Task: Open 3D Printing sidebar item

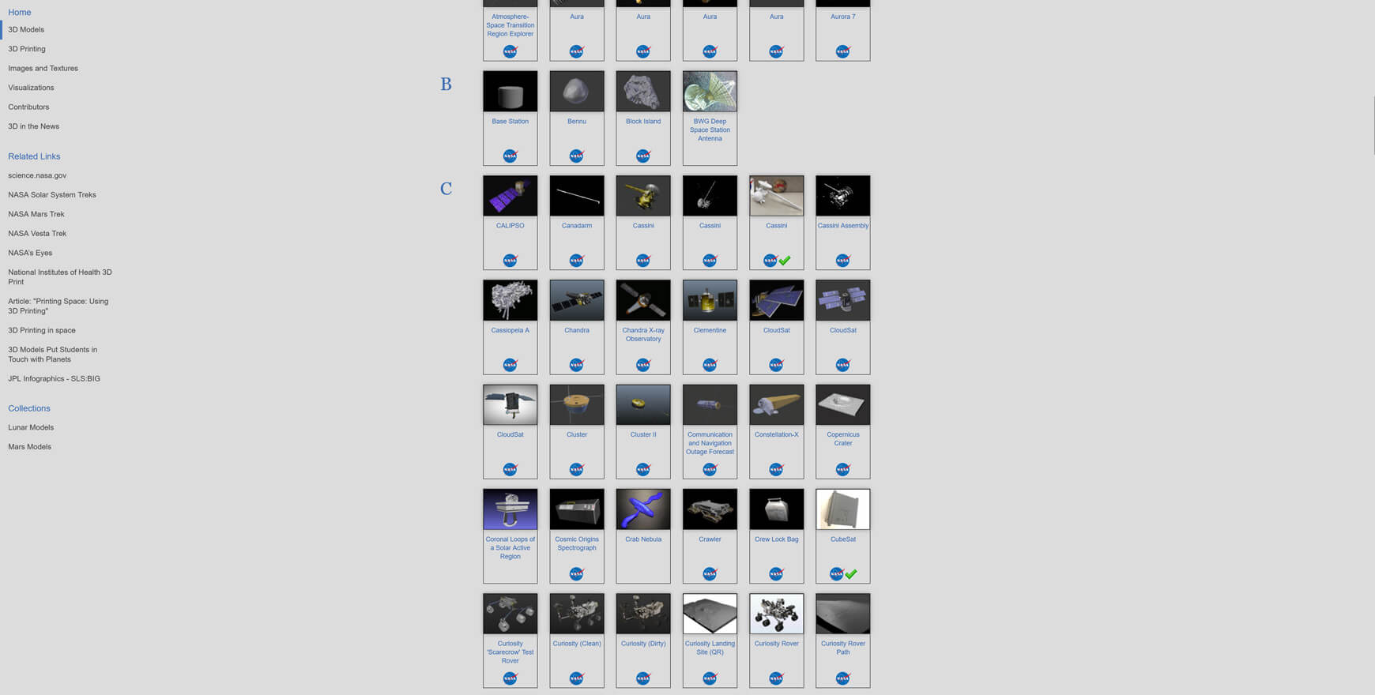Action: (27, 49)
